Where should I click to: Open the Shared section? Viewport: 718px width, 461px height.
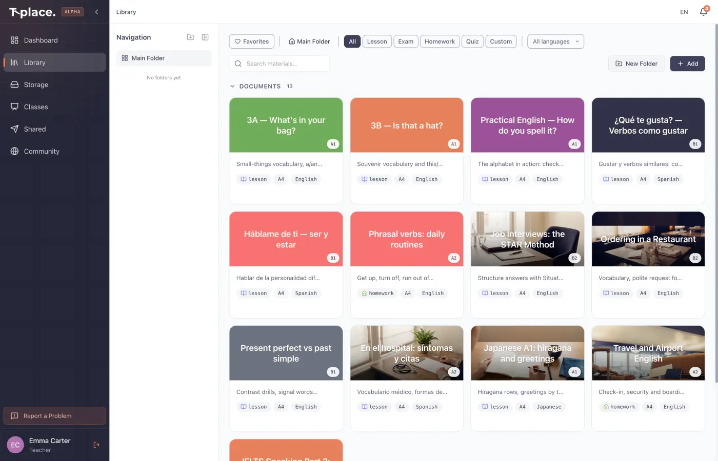(54, 129)
